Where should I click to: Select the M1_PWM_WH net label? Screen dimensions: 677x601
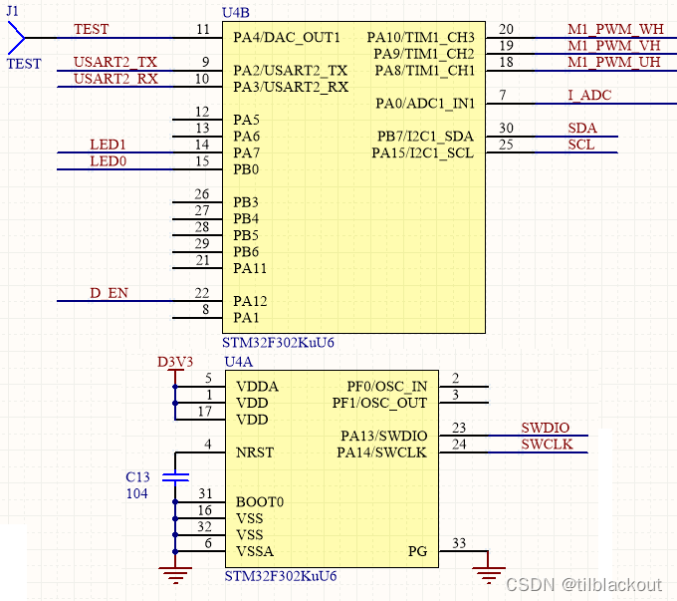click(615, 29)
